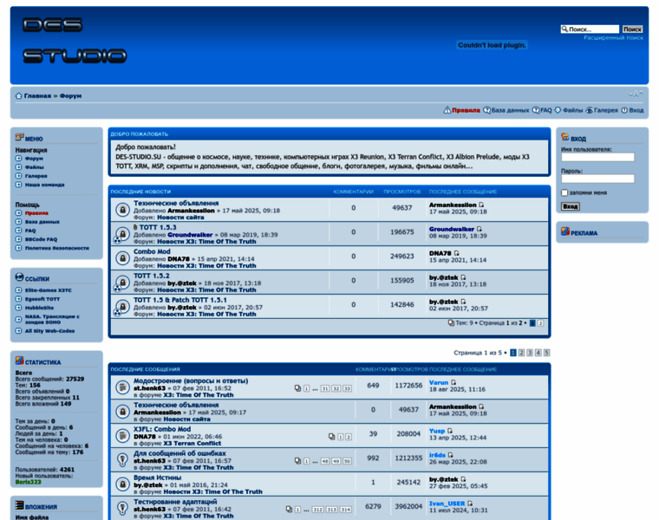Jump to page 50 of error reports topic
This screenshot has width=659, height=520.
347,461
